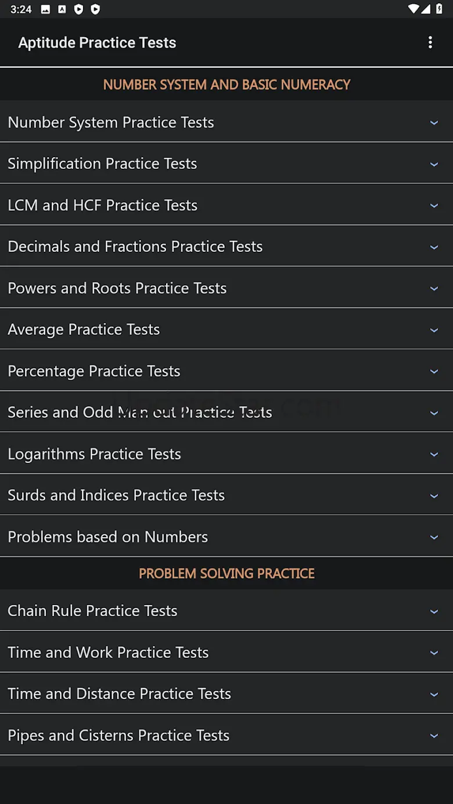
Task: Tap the Logarithms Practice Tests chevron
Action: click(x=433, y=454)
